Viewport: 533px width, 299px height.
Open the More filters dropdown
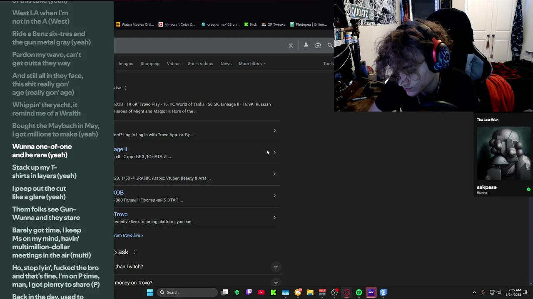(252, 64)
